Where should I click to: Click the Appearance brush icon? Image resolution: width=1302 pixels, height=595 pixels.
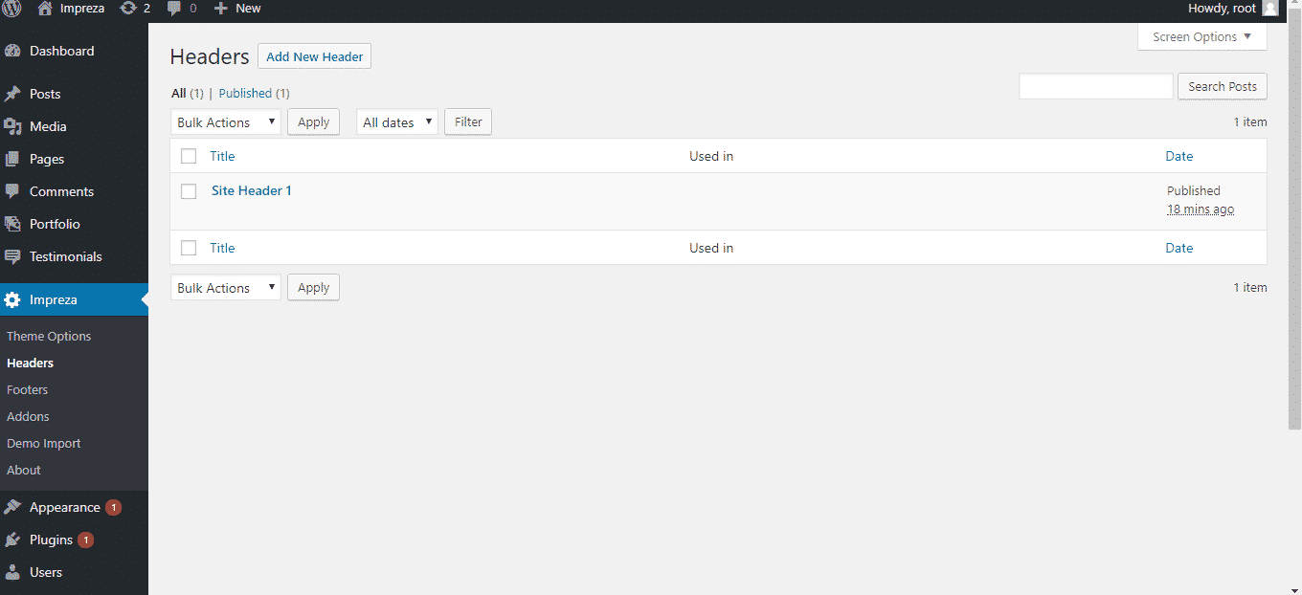click(12, 507)
